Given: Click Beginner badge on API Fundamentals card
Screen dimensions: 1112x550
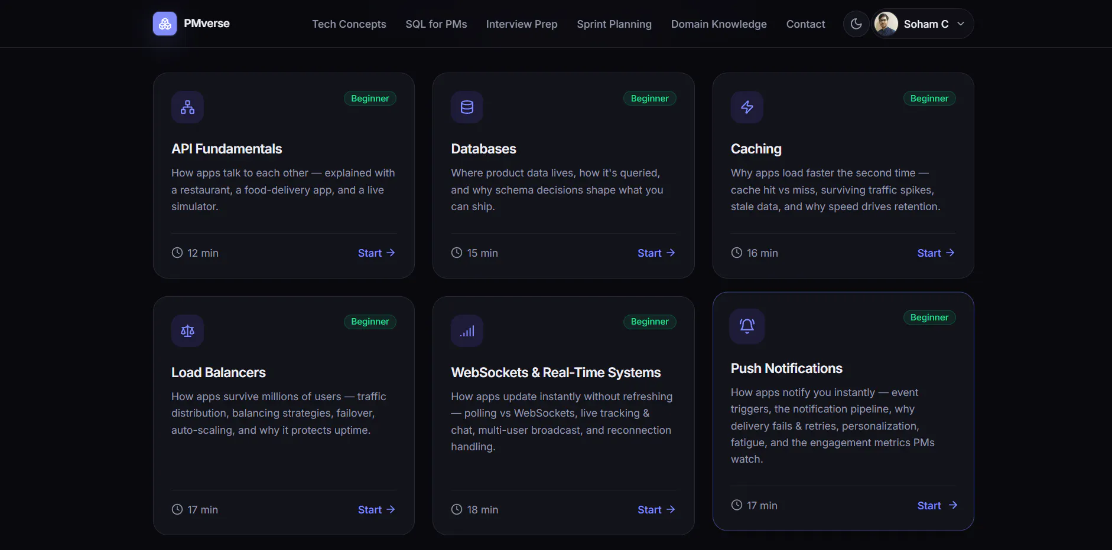Looking at the screenshot, I should (x=370, y=99).
